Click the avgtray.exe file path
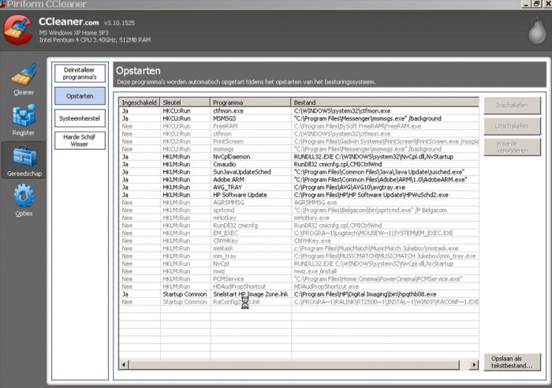 (349, 188)
